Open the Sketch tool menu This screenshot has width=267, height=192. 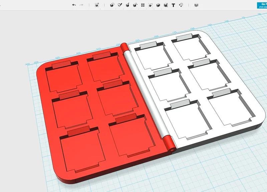120,5
